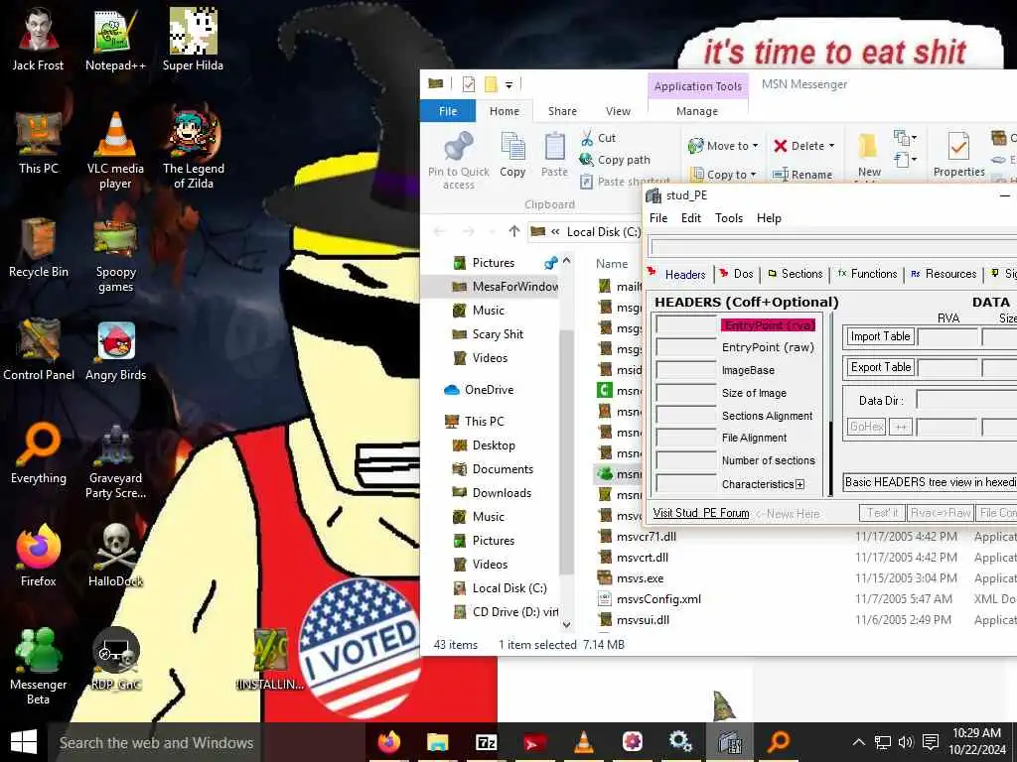Switch to the View ribbon tab
This screenshot has height=762, width=1017.
pos(618,111)
